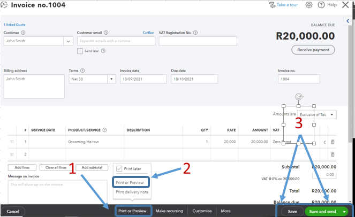This screenshot has width=355, height=217.
Task: Select Print delivery note in popup menu
Action: [132, 192]
